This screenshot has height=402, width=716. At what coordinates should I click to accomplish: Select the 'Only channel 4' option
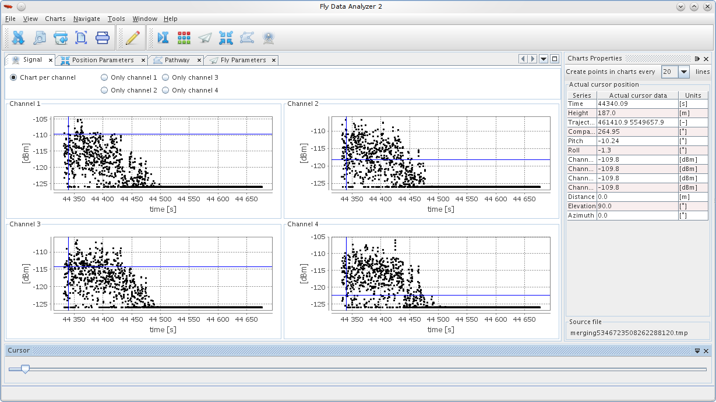(x=165, y=90)
